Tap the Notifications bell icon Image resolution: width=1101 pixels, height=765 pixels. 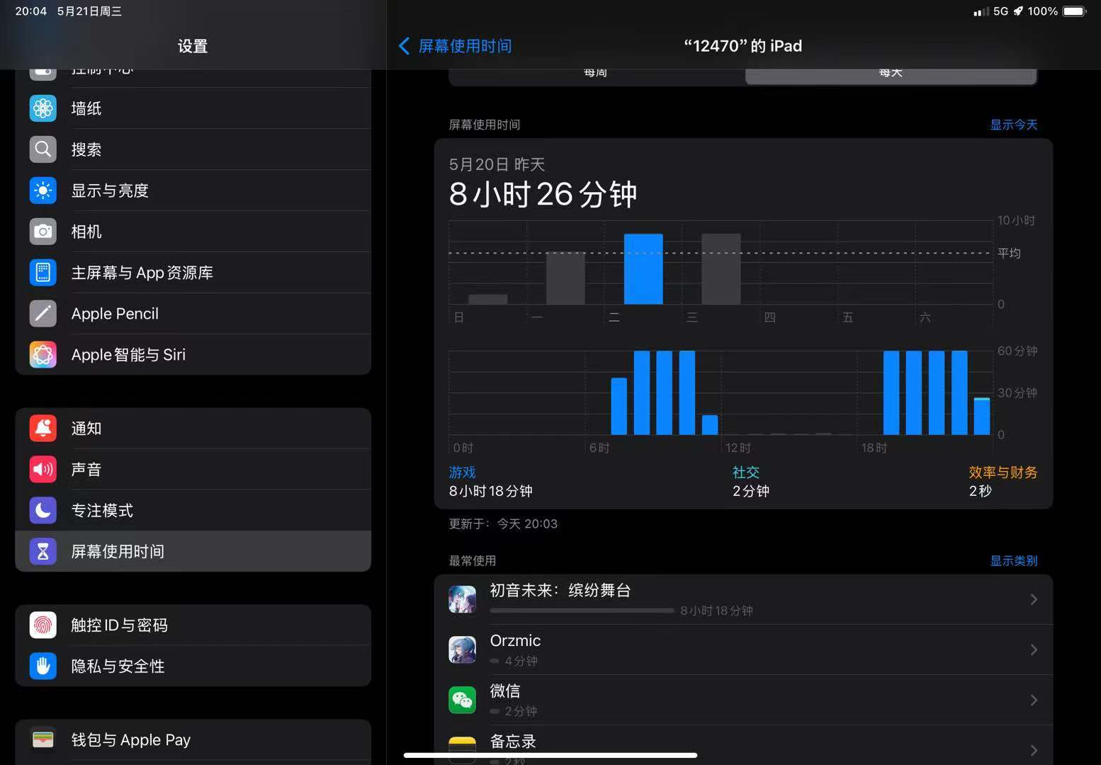43,429
